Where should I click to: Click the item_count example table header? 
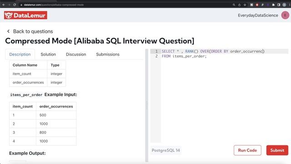[x=23, y=106]
